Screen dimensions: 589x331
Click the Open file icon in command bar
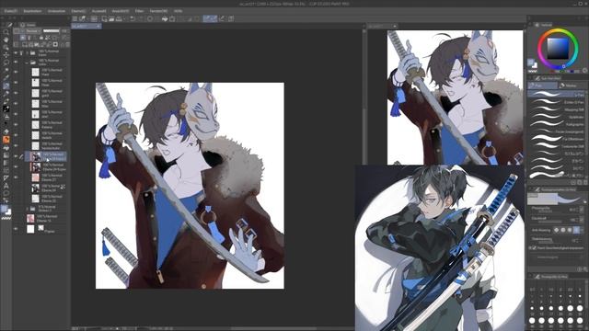coord(111,18)
